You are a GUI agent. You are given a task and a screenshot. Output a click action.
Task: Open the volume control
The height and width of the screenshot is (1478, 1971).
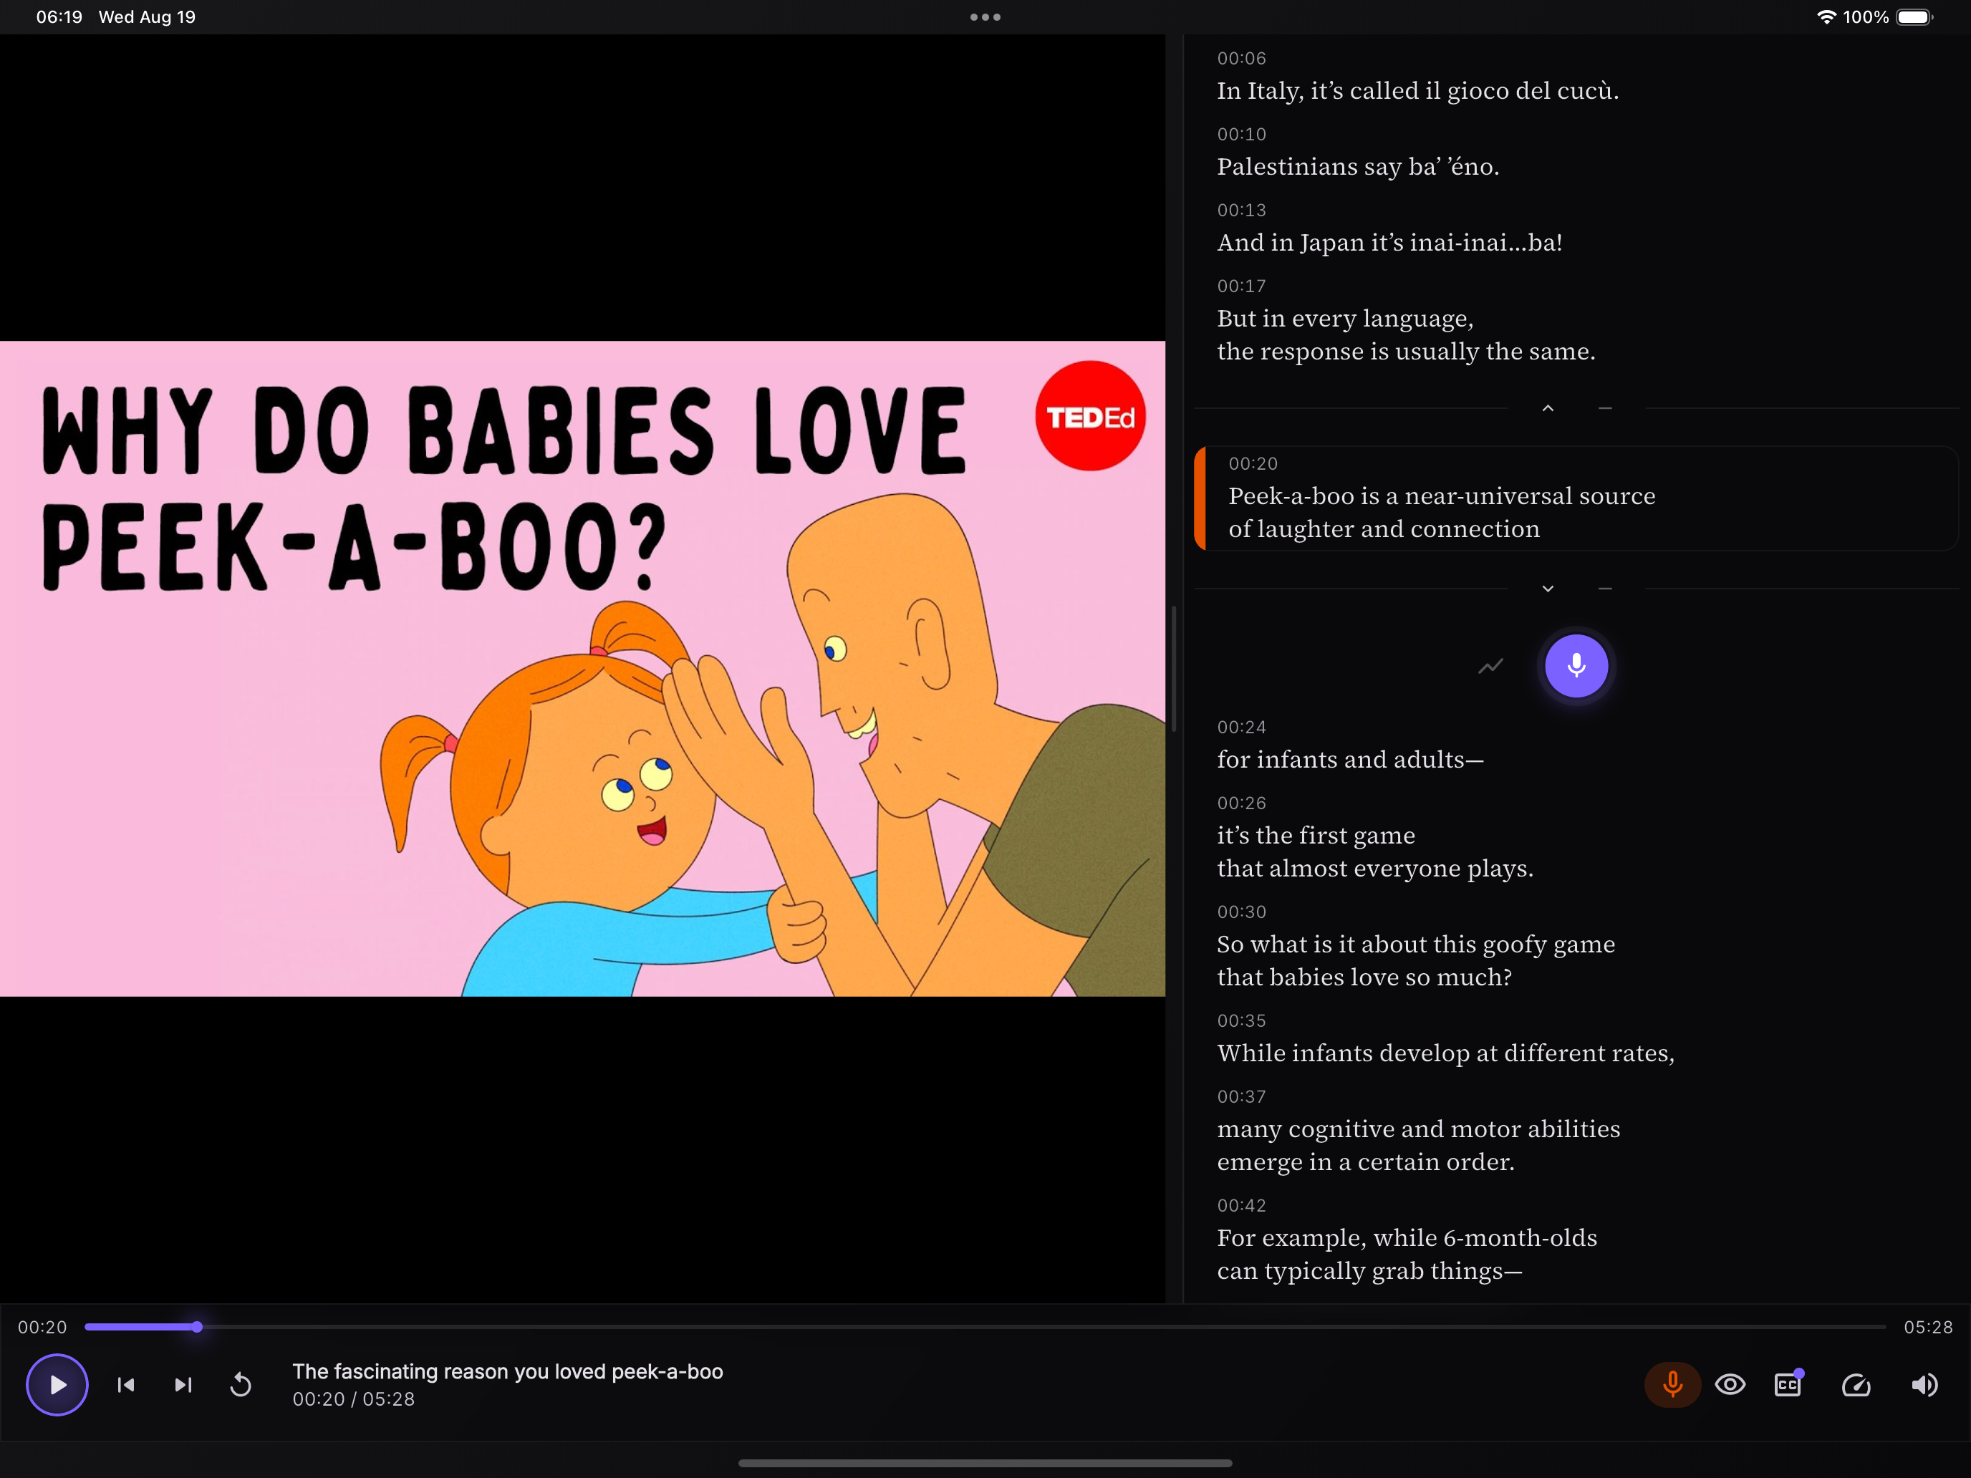pos(1924,1384)
